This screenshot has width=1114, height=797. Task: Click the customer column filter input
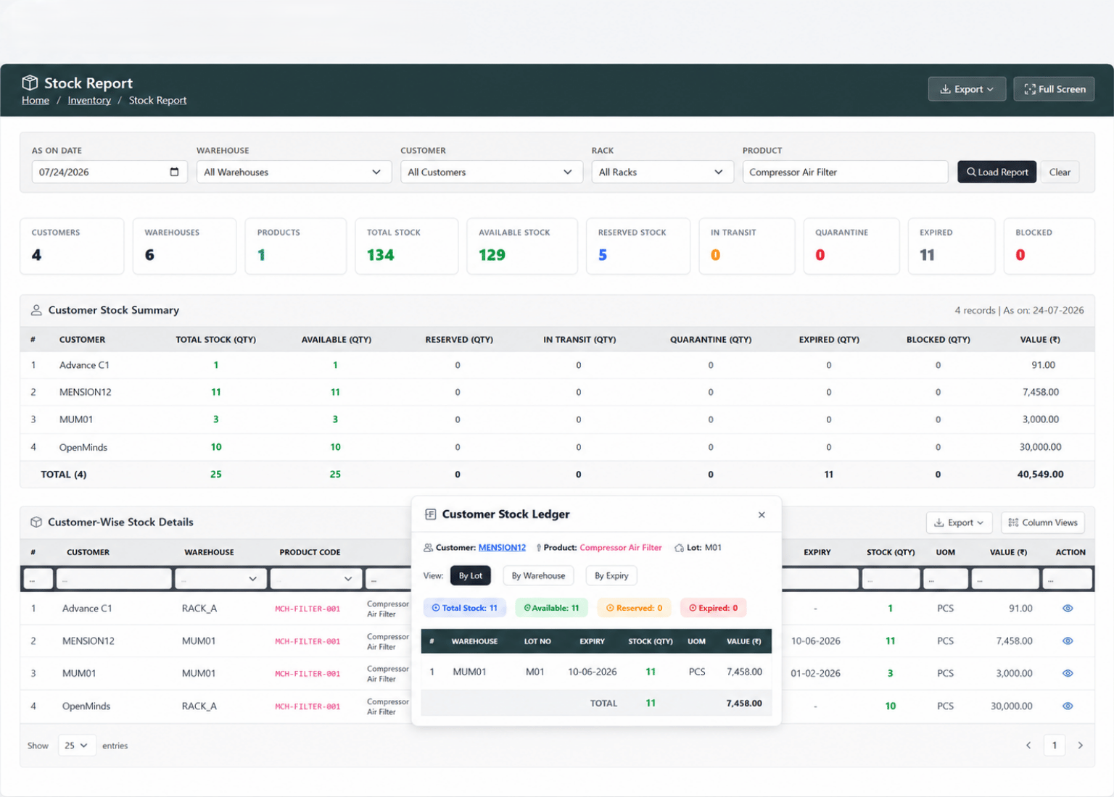114,579
